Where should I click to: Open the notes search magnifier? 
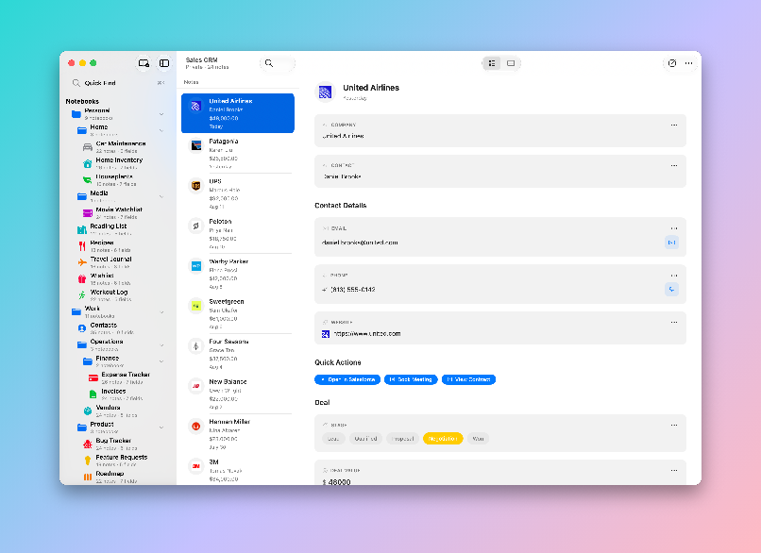pos(269,63)
